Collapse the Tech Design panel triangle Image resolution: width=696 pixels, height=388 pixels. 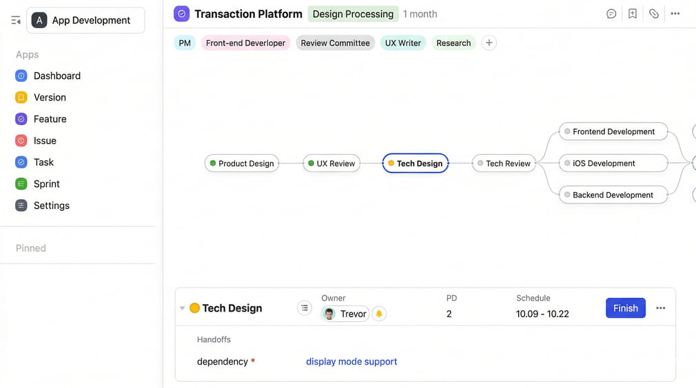183,308
